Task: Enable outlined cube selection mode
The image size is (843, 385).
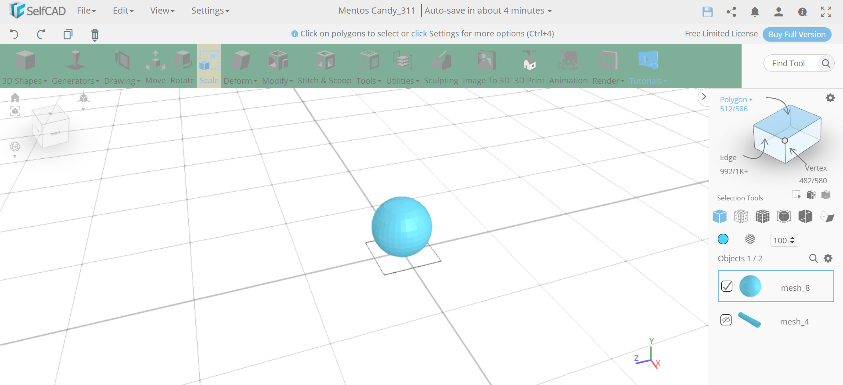Action: coord(784,216)
